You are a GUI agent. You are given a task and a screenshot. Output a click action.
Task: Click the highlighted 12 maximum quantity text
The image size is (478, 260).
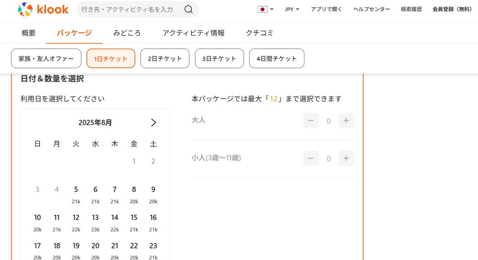273,99
